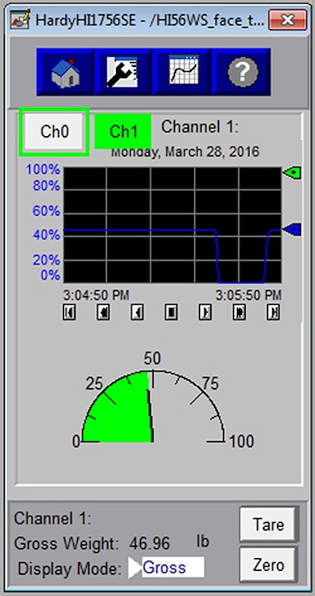Step the trend forward one page

[x=239, y=313]
